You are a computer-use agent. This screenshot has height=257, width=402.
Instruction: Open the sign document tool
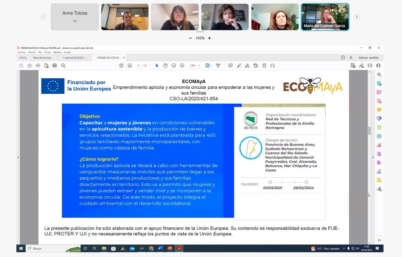[247, 66]
